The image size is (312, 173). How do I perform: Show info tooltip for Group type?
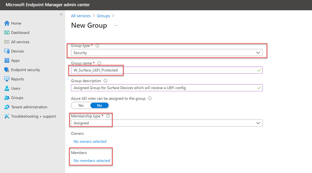(x=97, y=46)
